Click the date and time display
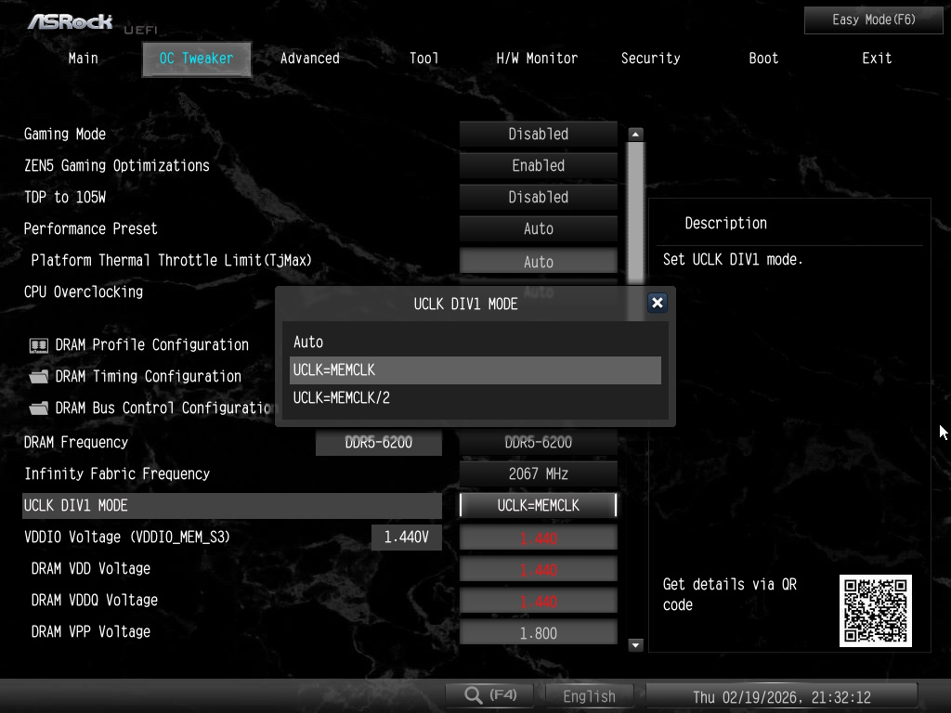Viewport: 951px width, 713px height. [782, 696]
